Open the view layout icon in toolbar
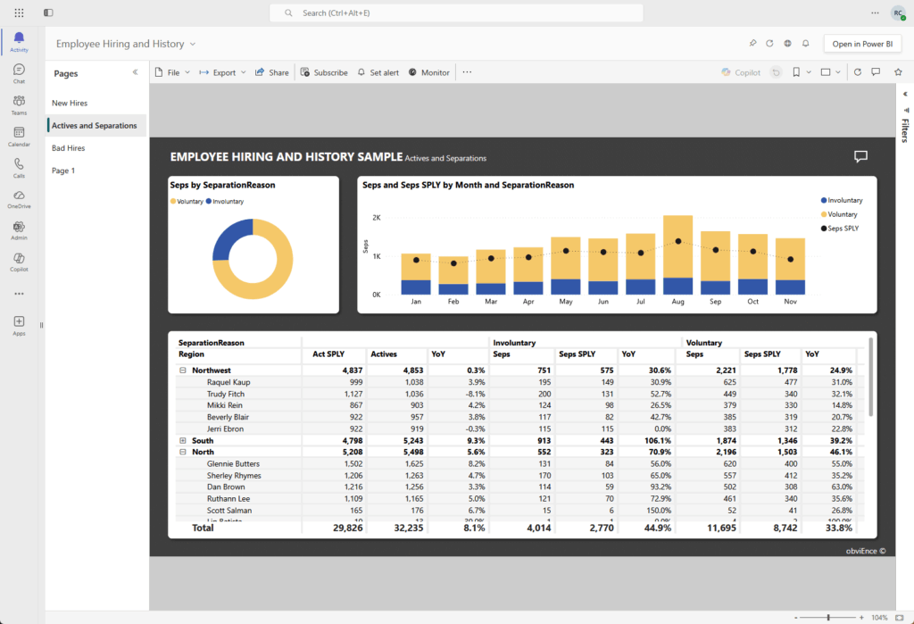 826,72
